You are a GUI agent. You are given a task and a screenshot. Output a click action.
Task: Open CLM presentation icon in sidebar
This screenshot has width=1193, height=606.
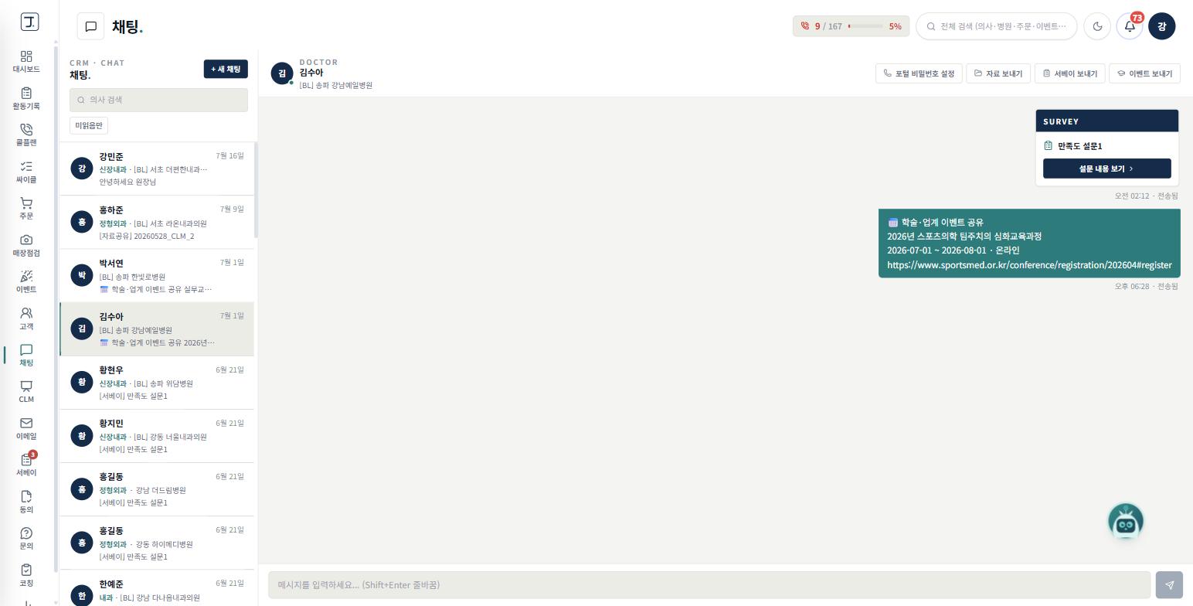pyautogui.click(x=26, y=392)
